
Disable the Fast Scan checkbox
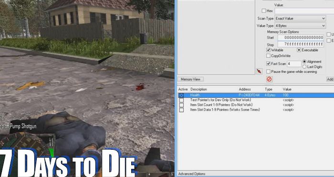[268, 64]
